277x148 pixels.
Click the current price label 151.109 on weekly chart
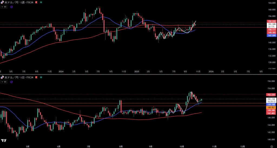click(271, 24)
